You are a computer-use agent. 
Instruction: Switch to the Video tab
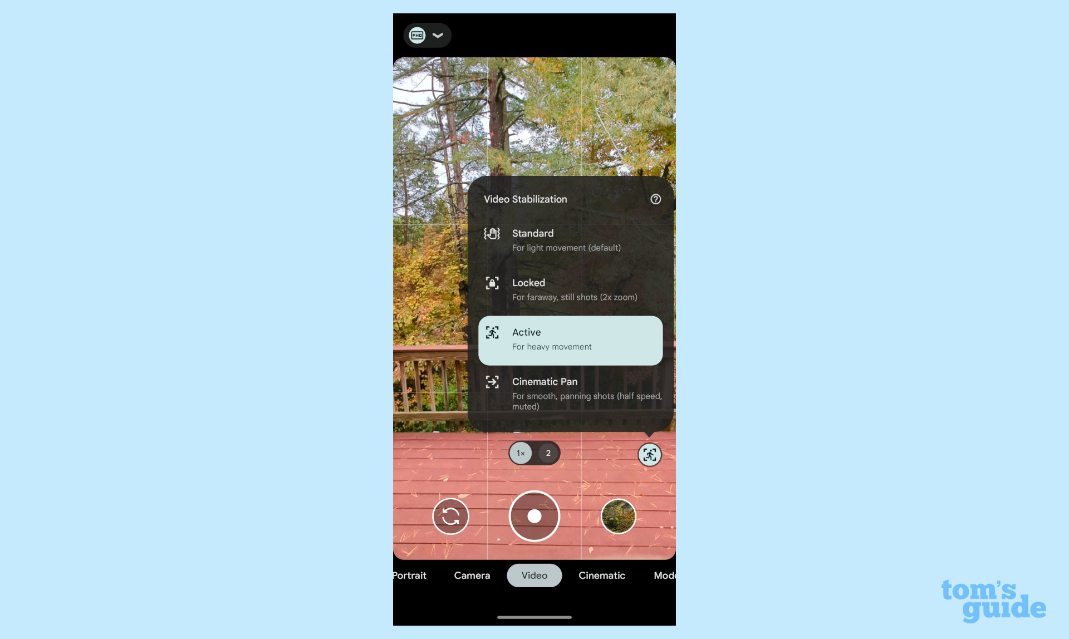(534, 574)
